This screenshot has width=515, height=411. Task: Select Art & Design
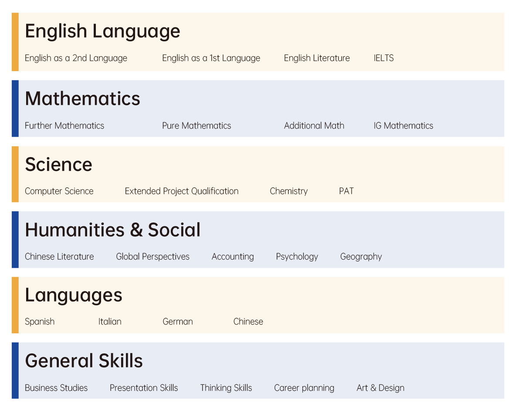click(x=380, y=388)
